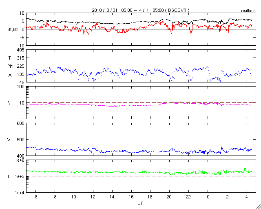Click the '400' tick of the V panel
This screenshot has height=209, width=261.
tap(21, 156)
